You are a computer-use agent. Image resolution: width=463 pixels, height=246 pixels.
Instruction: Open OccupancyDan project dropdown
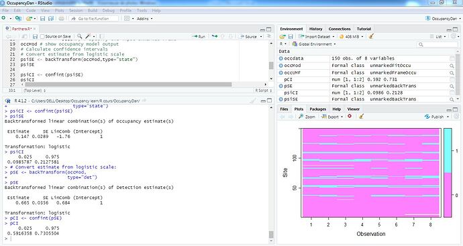tap(444, 18)
